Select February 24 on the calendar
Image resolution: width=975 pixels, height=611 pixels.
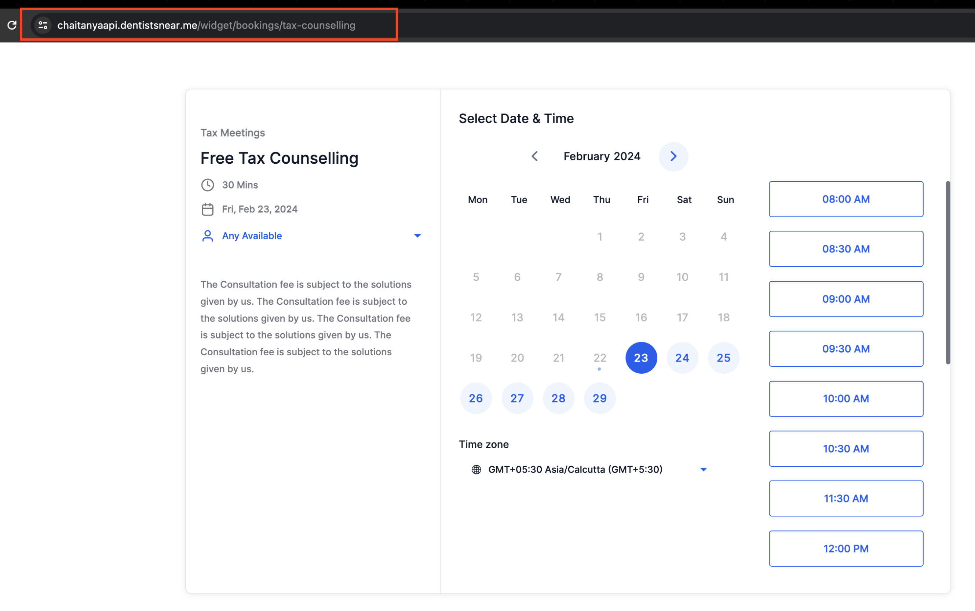click(683, 358)
